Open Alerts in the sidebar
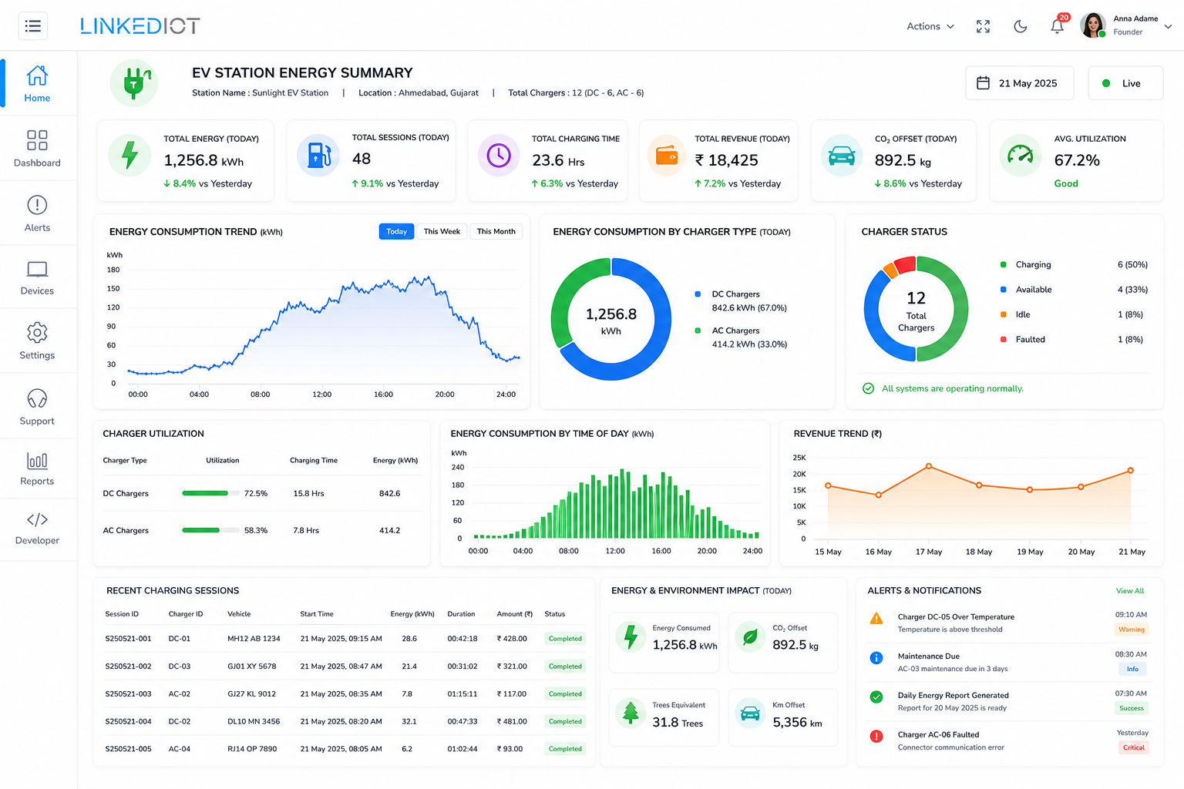This screenshot has width=1184, height=789. pyautogui.click(x=37, y=213)
